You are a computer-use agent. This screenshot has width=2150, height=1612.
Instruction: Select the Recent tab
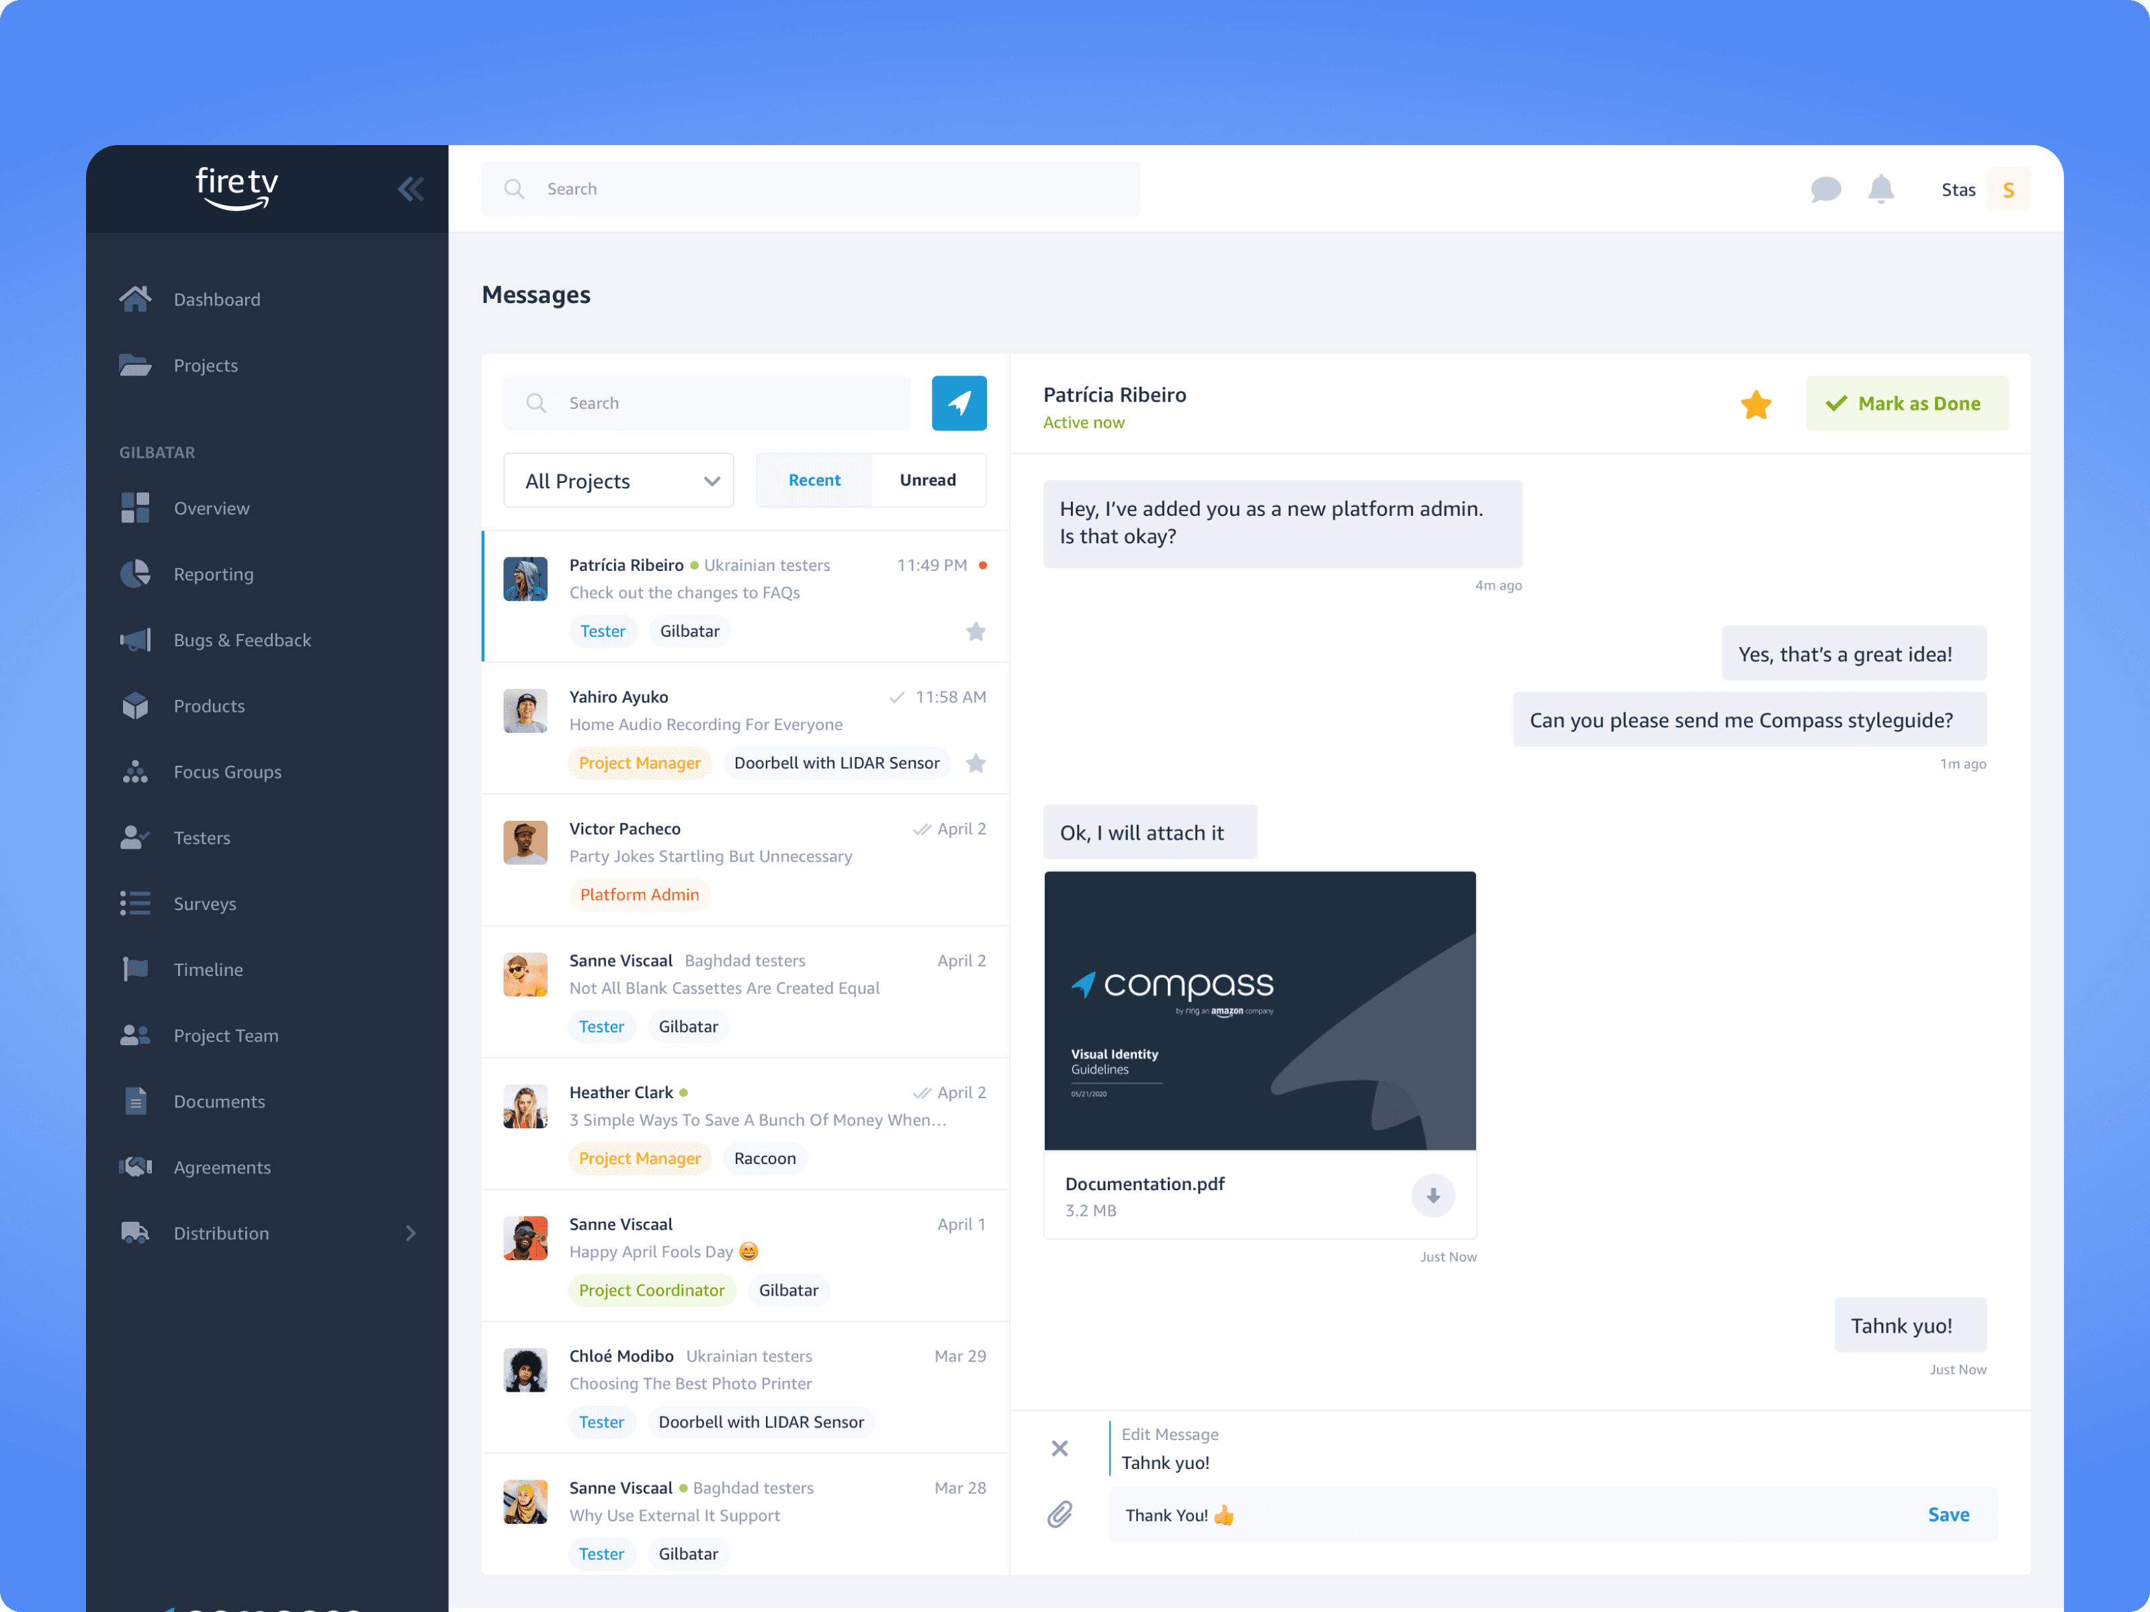point(814,480)
